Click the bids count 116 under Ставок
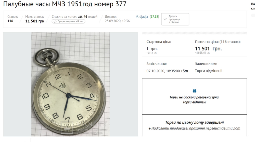 pyautogui.click(x=10, y=21)
